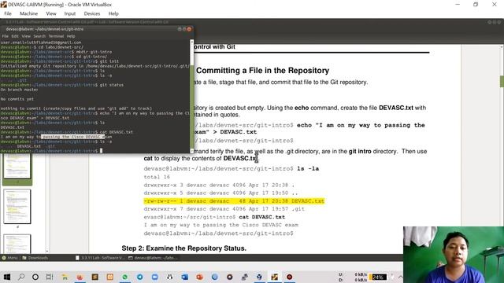Open the terminal window's File menu
Screen dimensions: 504x283
click(6, 36)
